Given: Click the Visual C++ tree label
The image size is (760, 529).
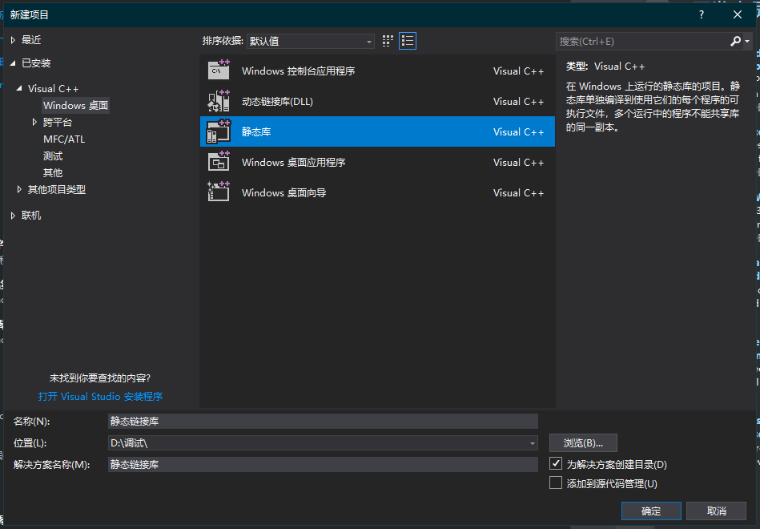Looking at the screenshot, I should [x=54, y=89].
